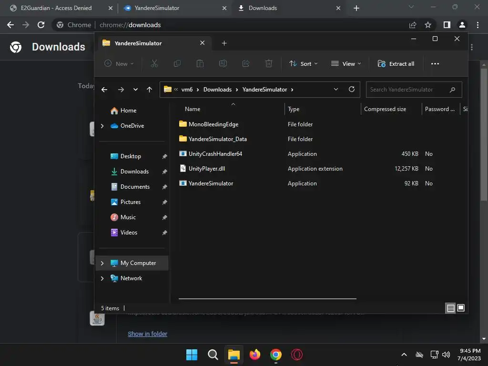Reload the Chrome downloads page
Screen dimensions: 488x366
(x=41, y=25)
